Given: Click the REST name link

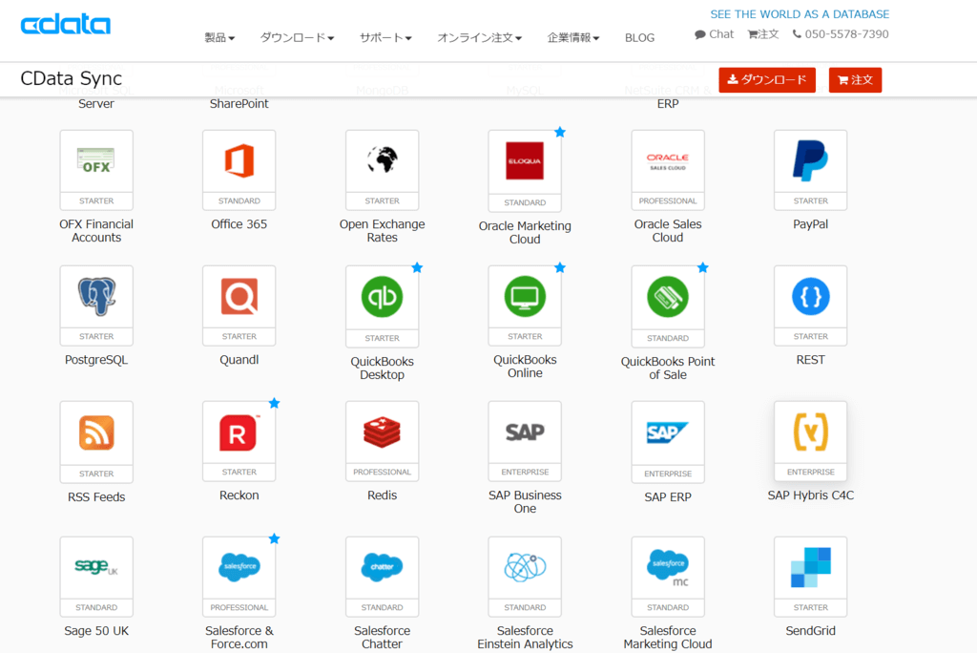Looking at the screenshot, I should click(x=811, y=360).
